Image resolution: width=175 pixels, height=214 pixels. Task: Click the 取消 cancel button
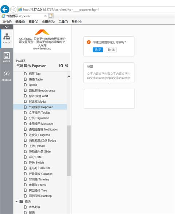pos(111,50)
